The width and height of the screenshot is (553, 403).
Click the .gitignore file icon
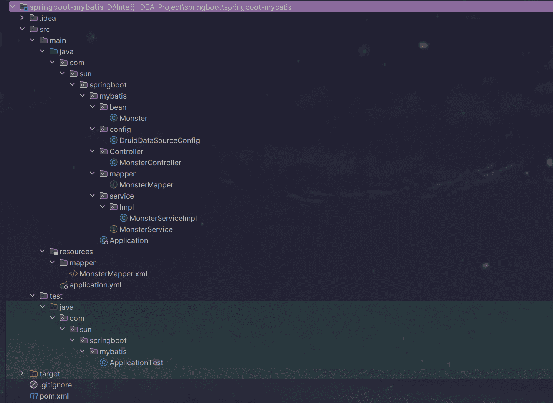34,385
